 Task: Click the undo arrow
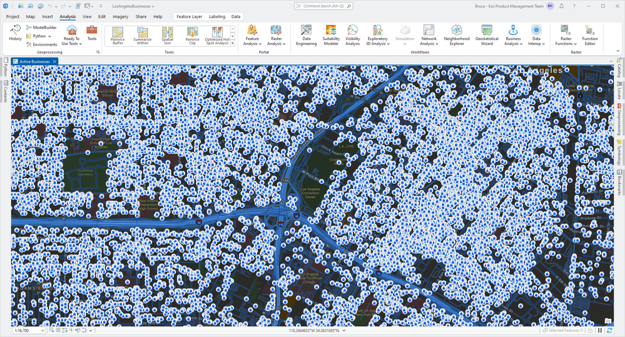[x=50, y=6]
